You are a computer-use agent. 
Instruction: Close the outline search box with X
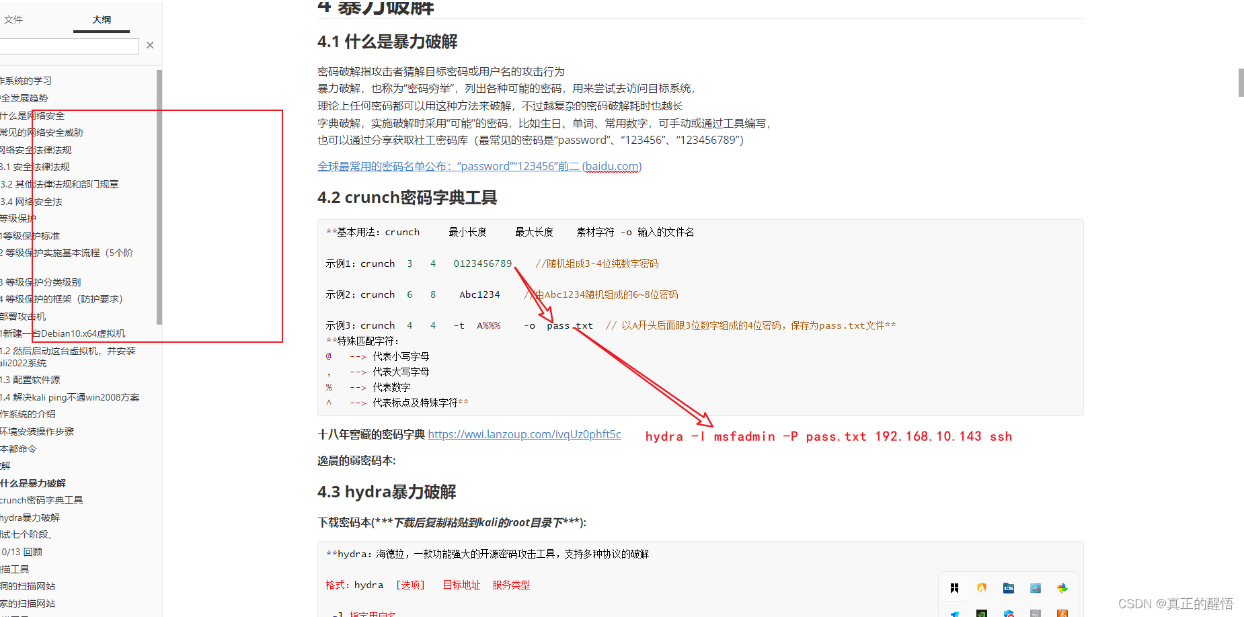[150, 45]
